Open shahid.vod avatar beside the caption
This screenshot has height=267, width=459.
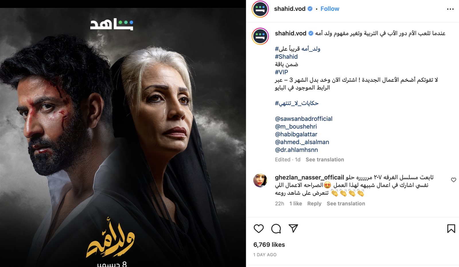260,36
